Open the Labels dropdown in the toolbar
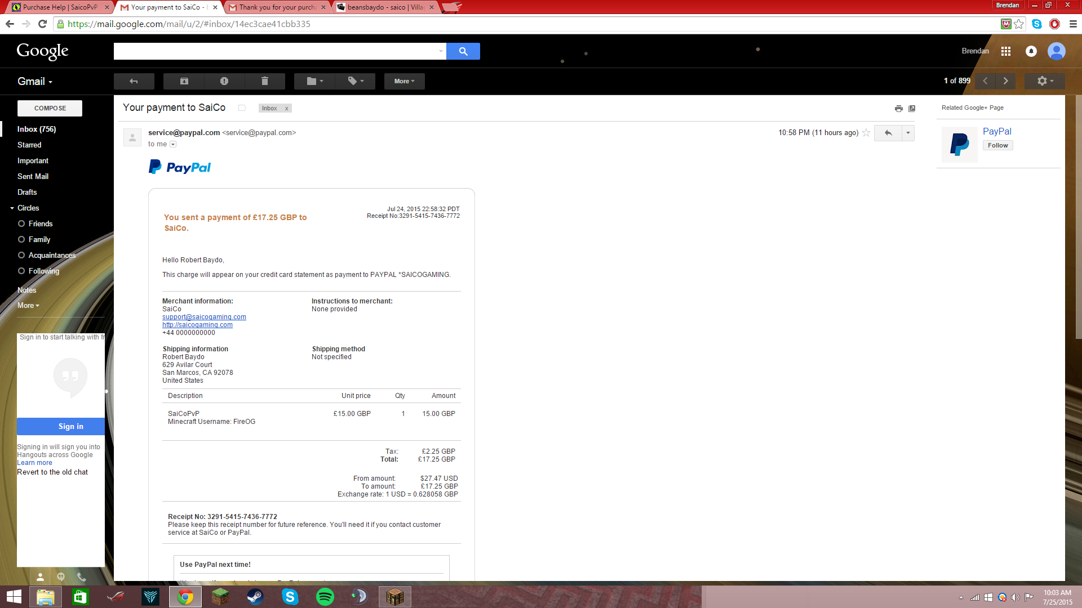 coord(355,81)
